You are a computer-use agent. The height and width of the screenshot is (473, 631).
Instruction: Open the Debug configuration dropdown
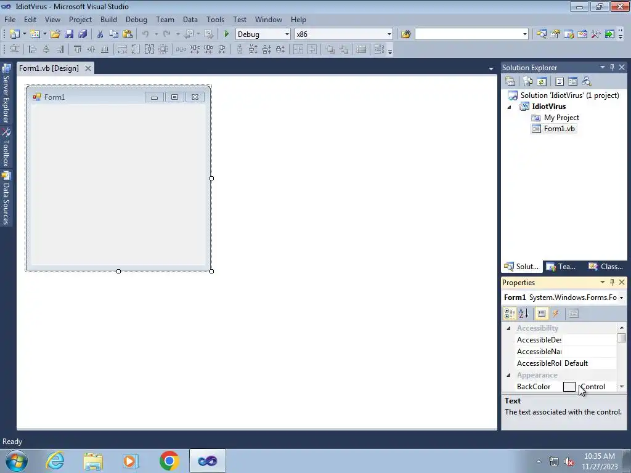[x=287, y=34]
